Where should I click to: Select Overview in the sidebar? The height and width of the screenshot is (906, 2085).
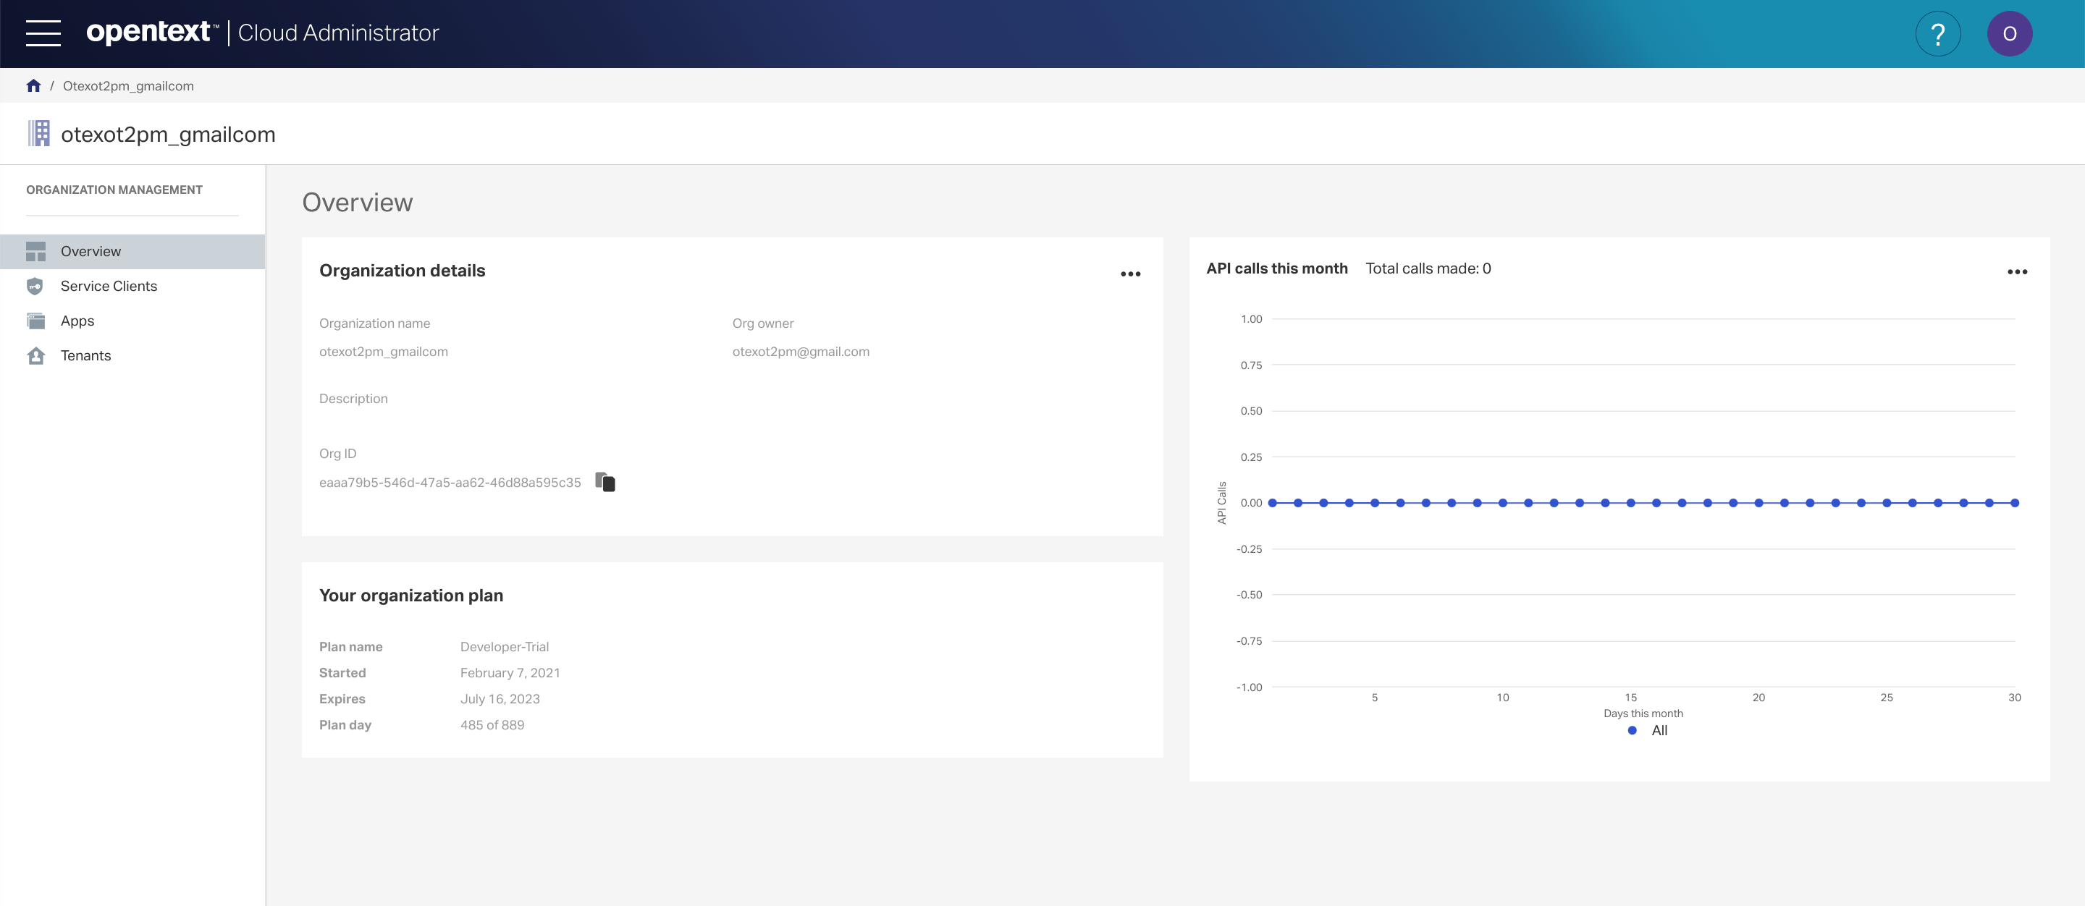click(132, 252)
